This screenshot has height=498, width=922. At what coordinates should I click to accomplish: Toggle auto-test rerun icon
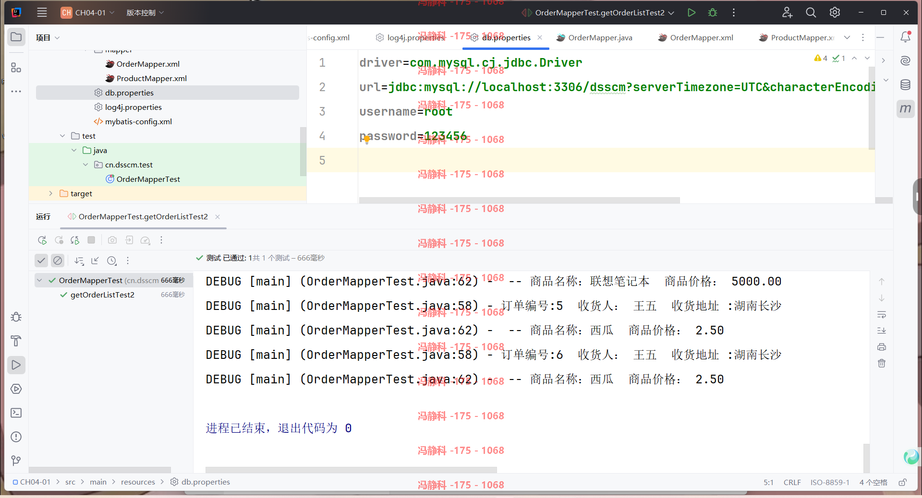(75, 240)
